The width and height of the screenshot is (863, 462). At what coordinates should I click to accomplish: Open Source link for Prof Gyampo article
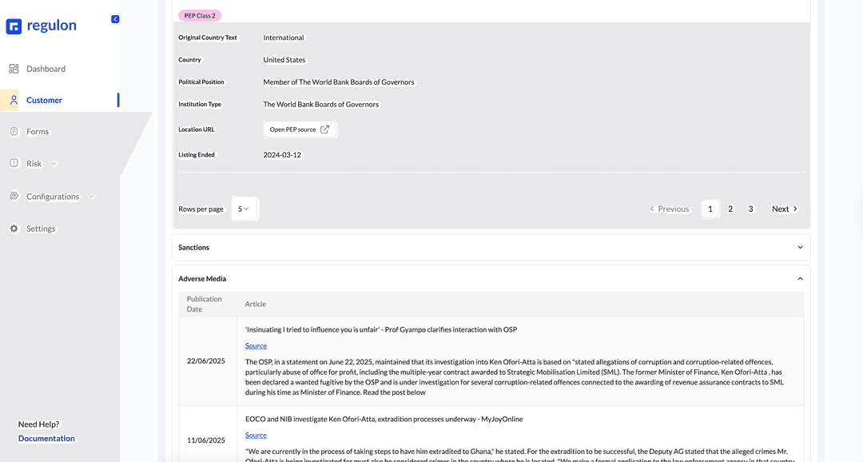[256, 346]
